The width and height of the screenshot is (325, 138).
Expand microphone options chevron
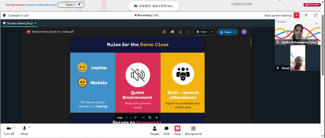[x=30, y=127]
